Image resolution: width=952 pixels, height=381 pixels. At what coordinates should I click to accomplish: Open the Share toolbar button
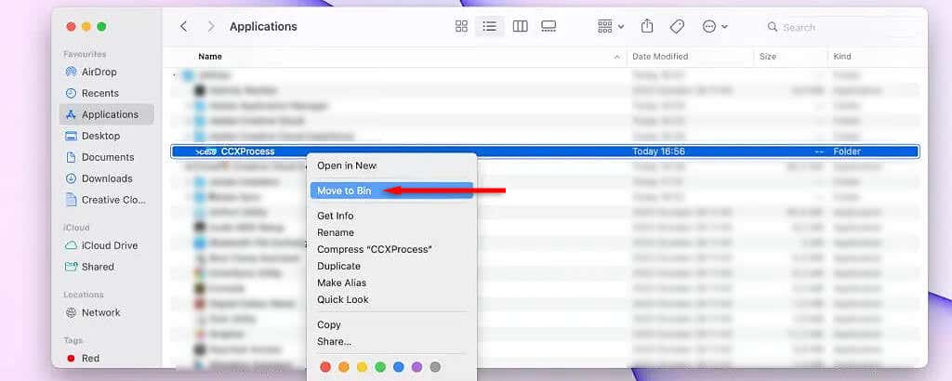pyautogui.click(x=647, y=26)
